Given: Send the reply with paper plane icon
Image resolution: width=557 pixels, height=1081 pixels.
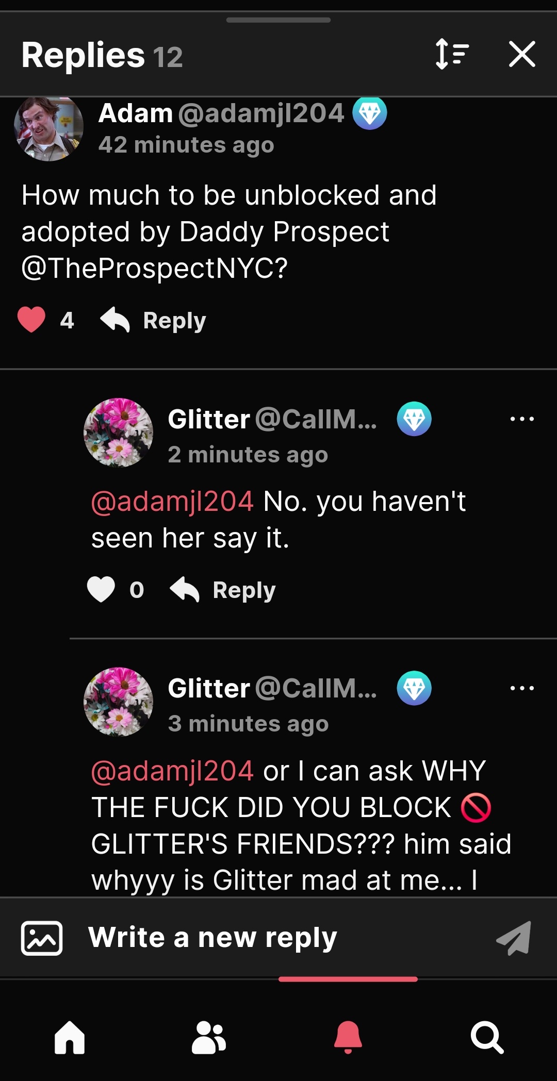Looking at the screenshot, I should point(514,938).
